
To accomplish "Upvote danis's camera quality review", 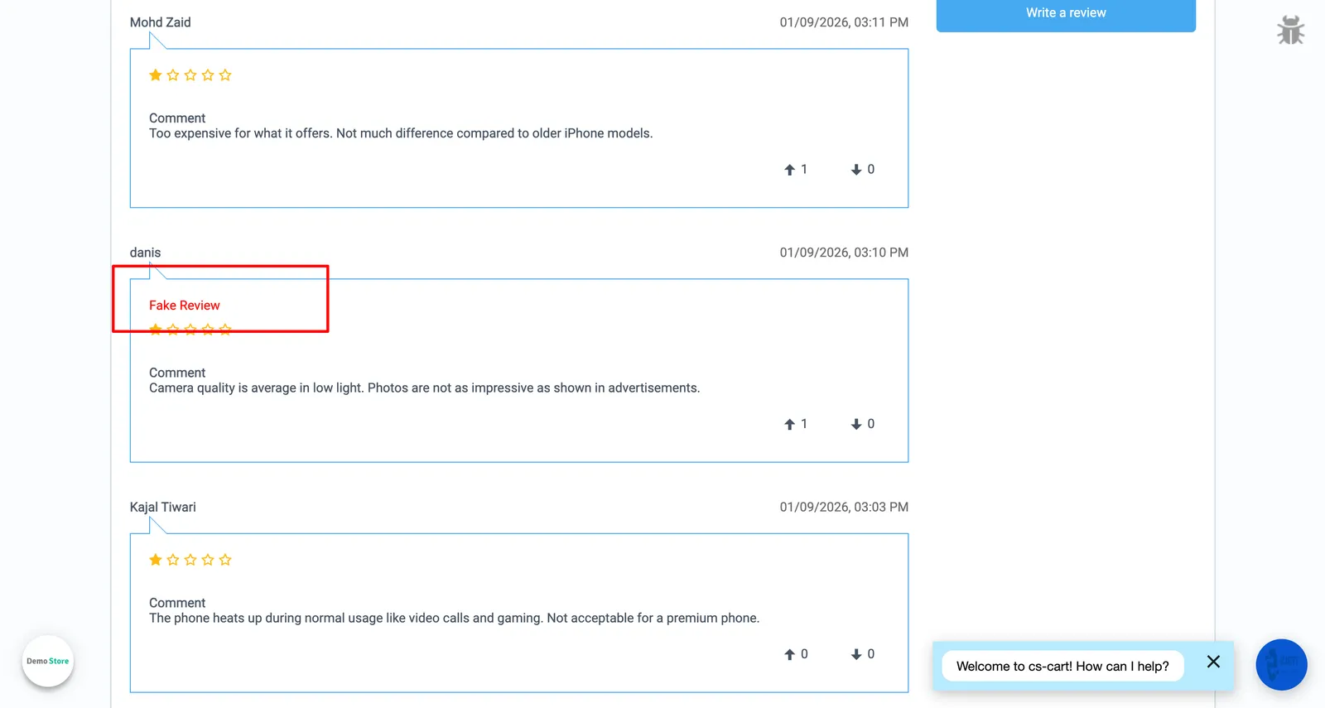I will pyautogui.click(x=790, y=424).
